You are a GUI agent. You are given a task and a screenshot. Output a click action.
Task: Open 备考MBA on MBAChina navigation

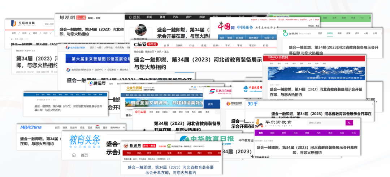[115, 128]
